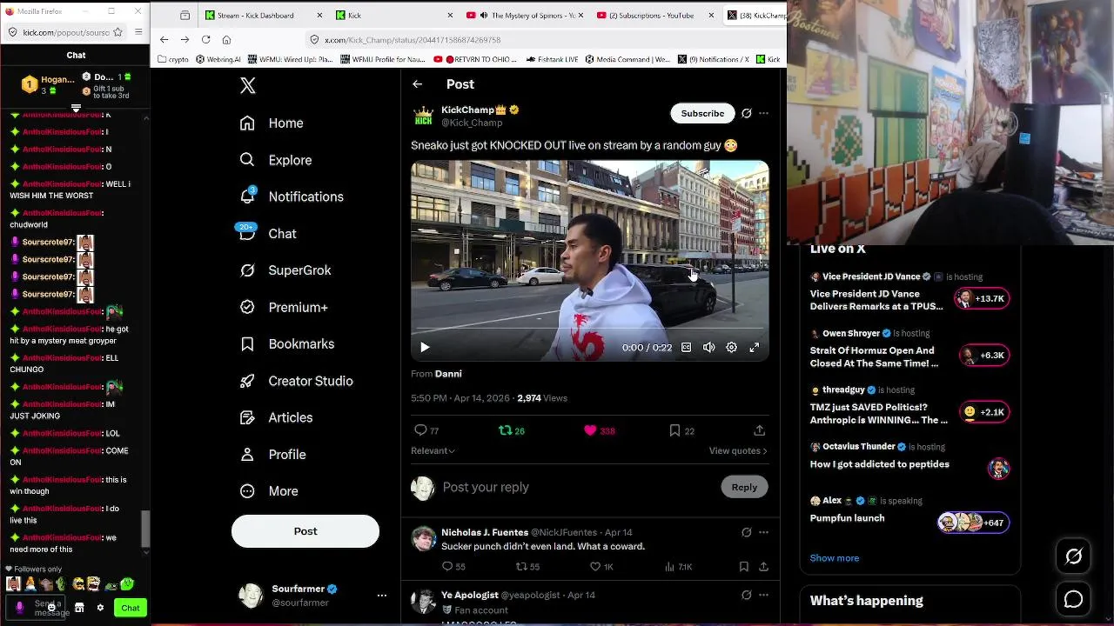
Task: Expand the Relevant replies sort dropdown
Action: coord(433,450)
